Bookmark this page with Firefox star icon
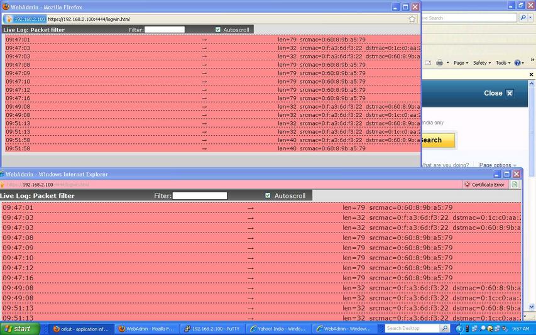 tap(412, 19)
